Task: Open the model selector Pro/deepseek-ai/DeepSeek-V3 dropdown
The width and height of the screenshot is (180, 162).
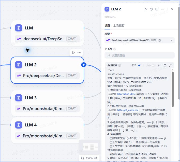Action: click(x=140, y=40)
